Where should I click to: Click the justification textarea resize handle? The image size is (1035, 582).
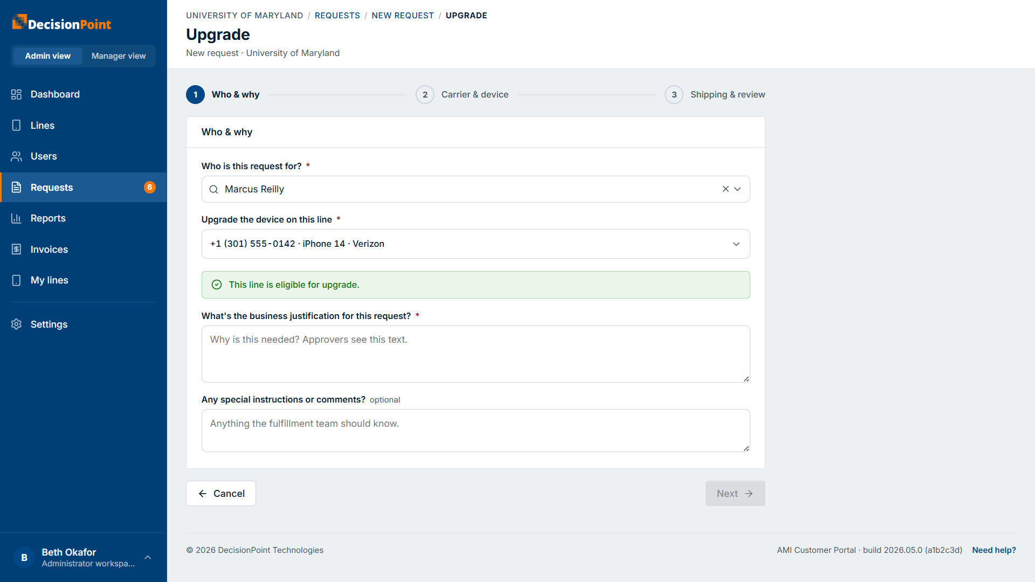746,379
